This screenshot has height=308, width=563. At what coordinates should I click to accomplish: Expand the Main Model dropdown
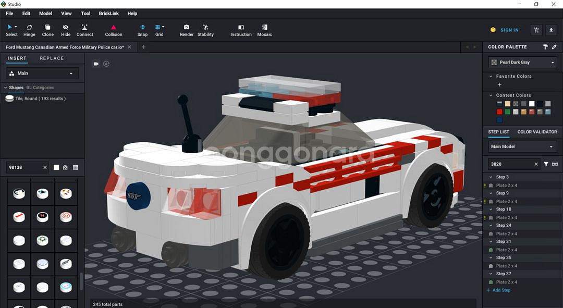[522, 147]
